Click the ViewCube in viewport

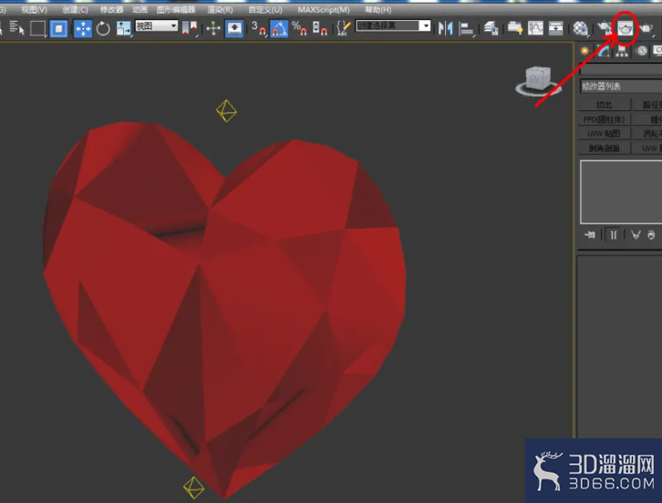[537, 80]
